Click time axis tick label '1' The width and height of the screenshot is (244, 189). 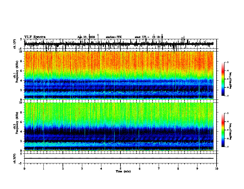coord(43,169)
